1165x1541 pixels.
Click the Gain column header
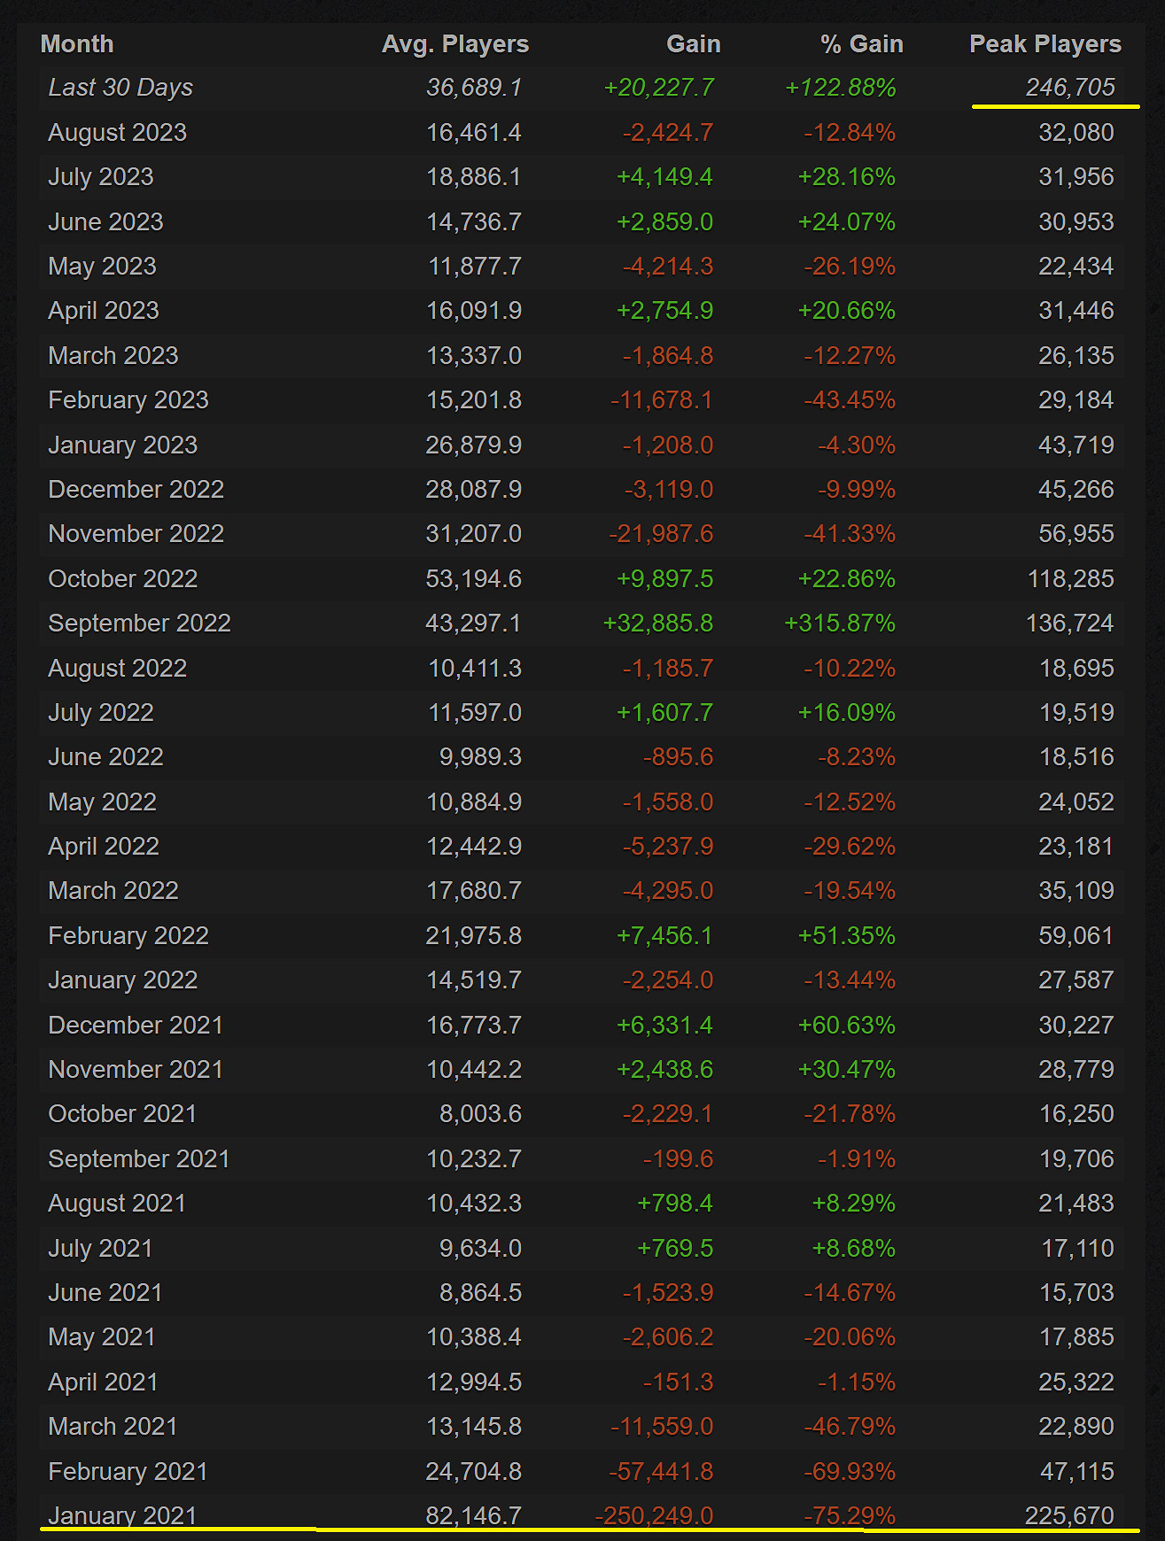coord(693,44)
